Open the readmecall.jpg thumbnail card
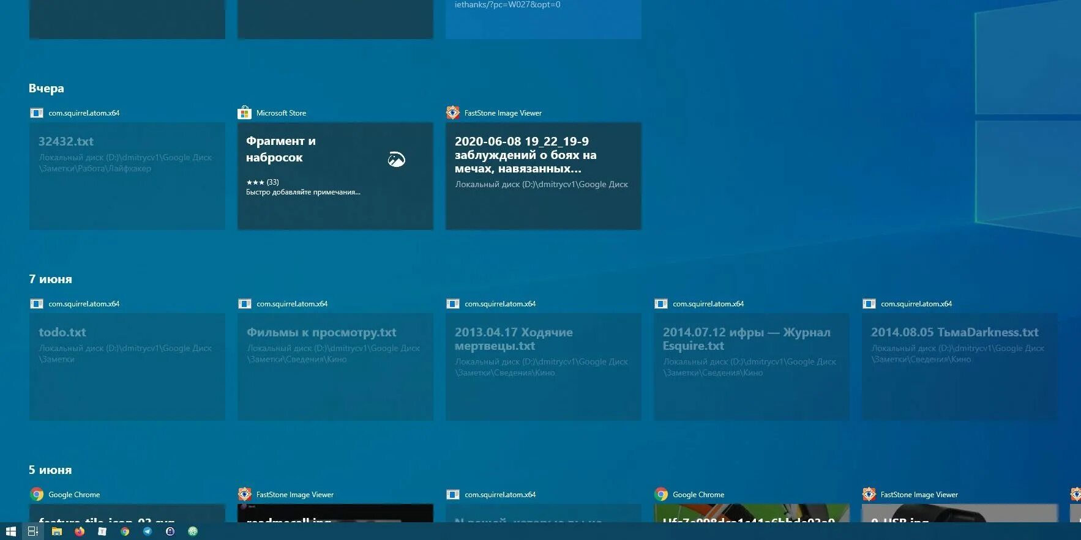The image size is (1081, 540). pos(335,513)
